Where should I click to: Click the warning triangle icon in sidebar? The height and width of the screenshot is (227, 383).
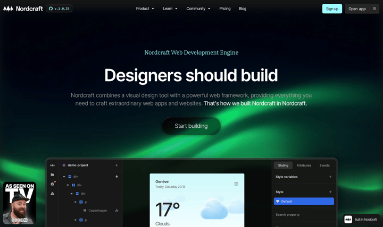click(x=52, y=194)
